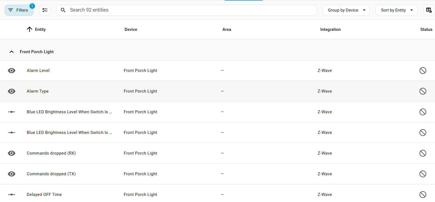Sort by the Area column header

(227, 29)
